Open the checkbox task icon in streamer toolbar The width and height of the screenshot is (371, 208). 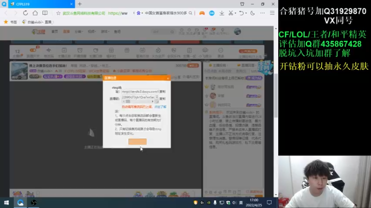coord(64,50)
